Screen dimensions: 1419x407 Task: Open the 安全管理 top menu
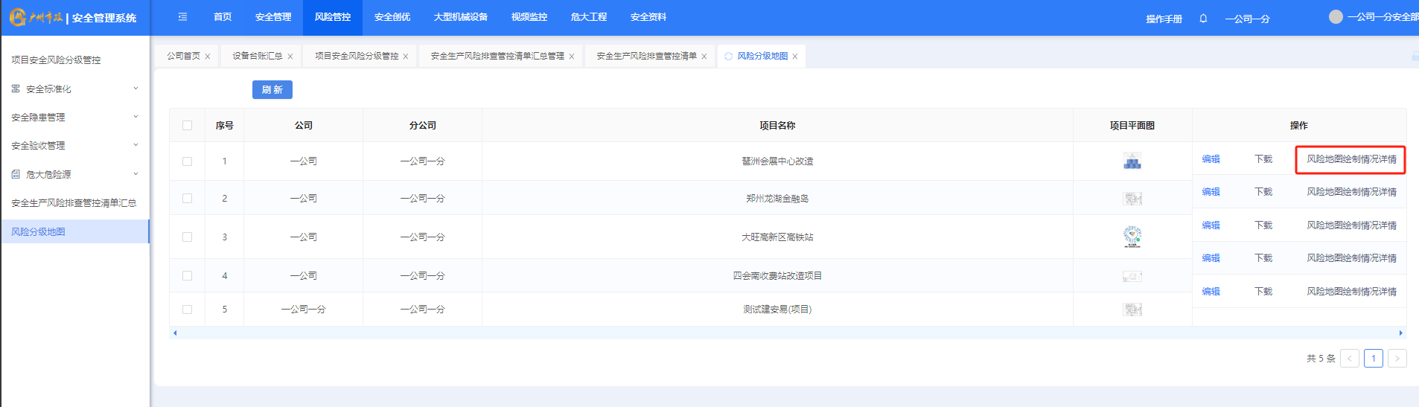tap(272, 17)
